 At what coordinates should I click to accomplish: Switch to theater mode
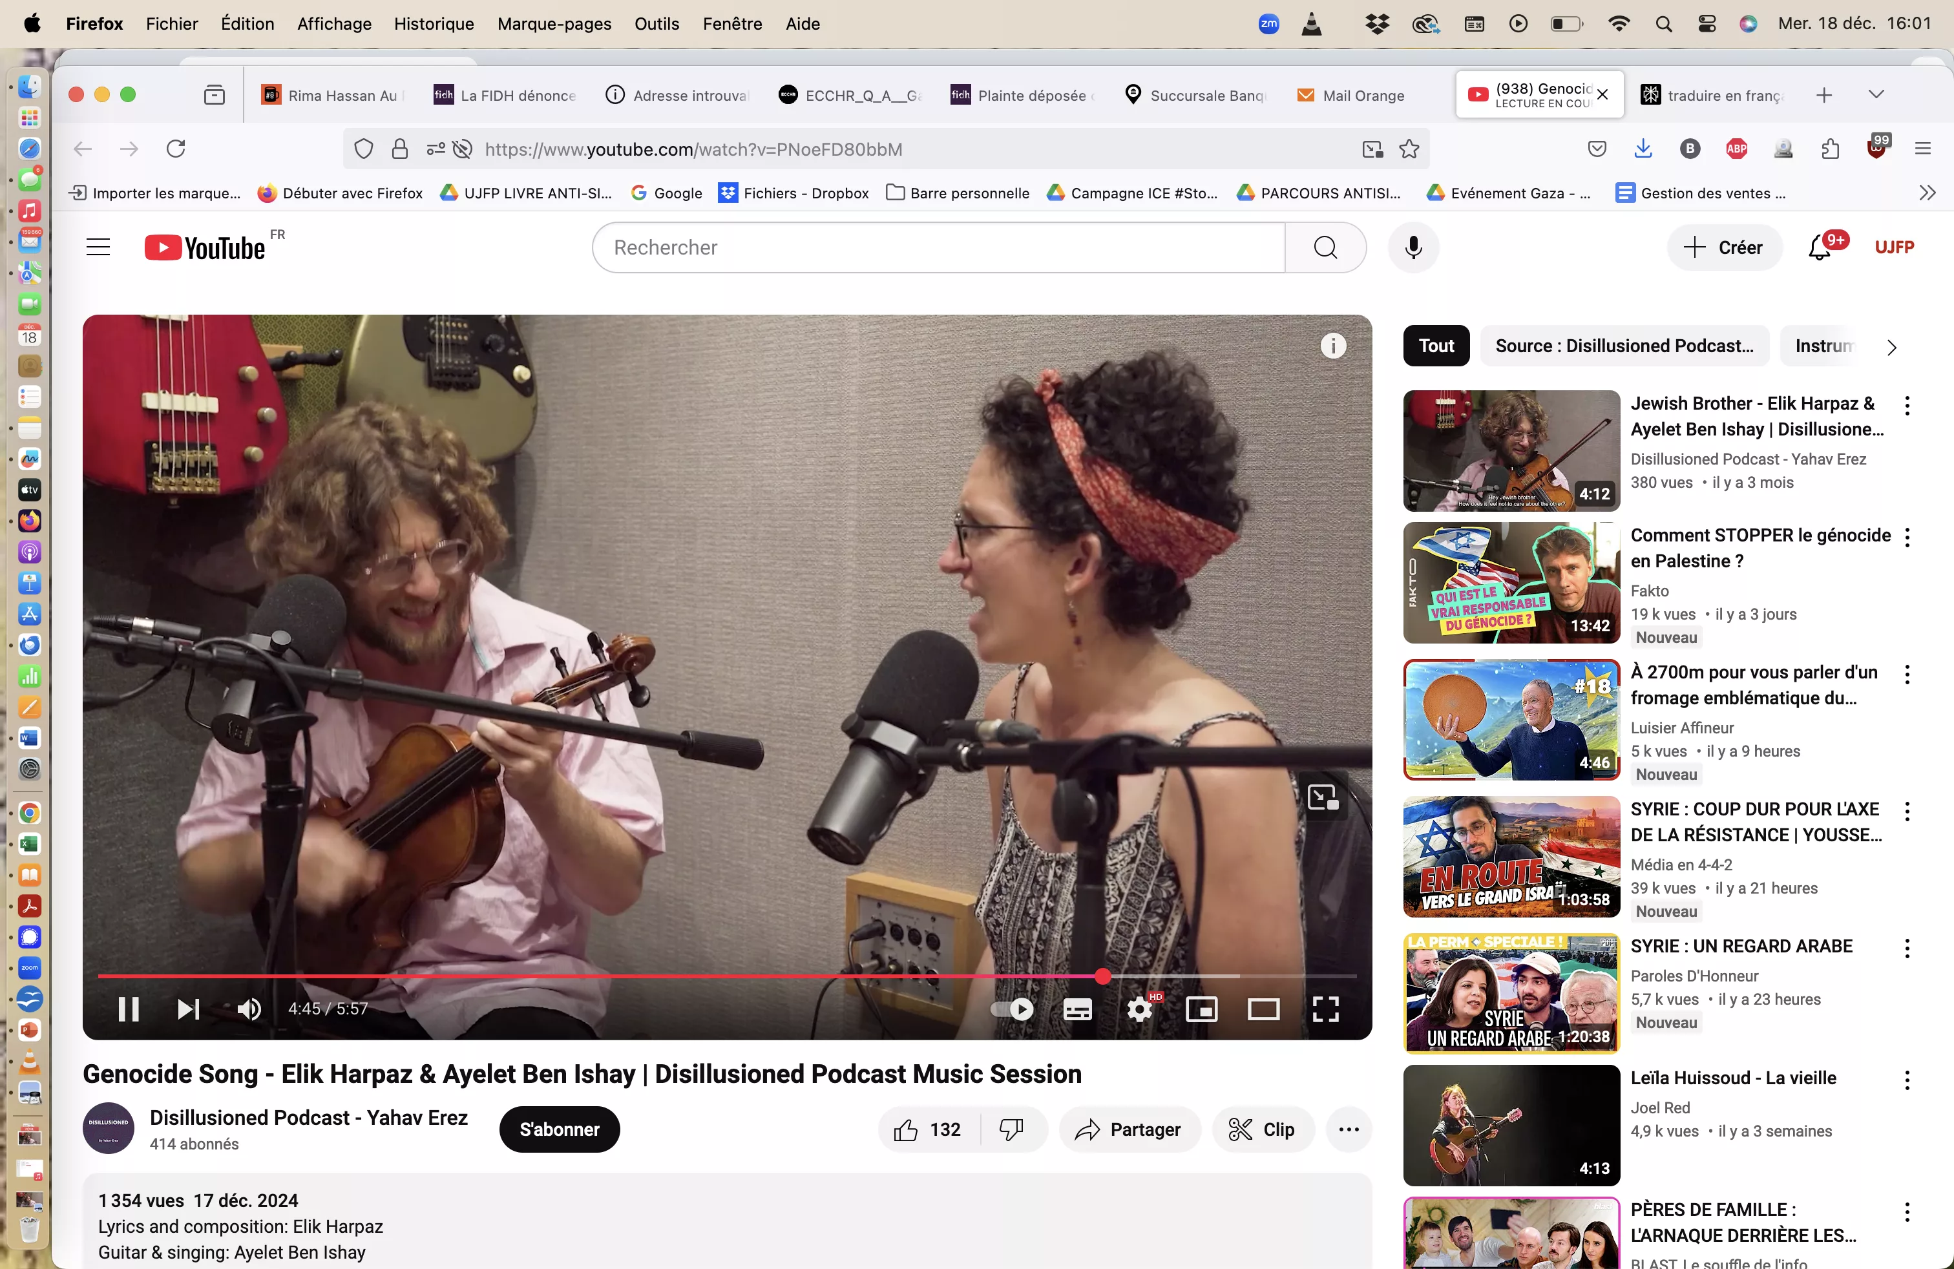(x=1263, y=1009)
